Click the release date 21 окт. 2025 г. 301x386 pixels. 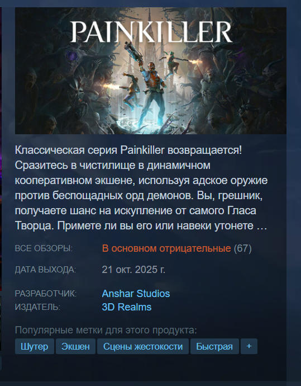pyautogui.click(x=133, y=270)
